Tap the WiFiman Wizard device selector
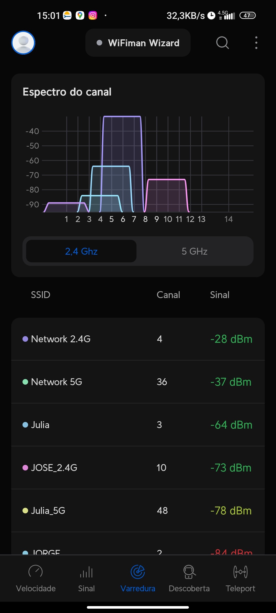 [x=138, y=43]
